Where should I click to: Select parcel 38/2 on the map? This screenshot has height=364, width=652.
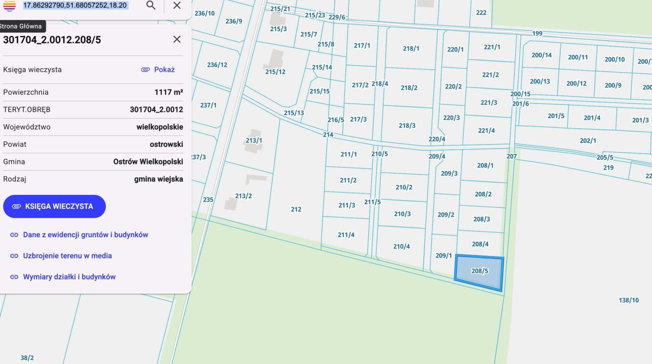pyautogui.click(x=27, y=358)
